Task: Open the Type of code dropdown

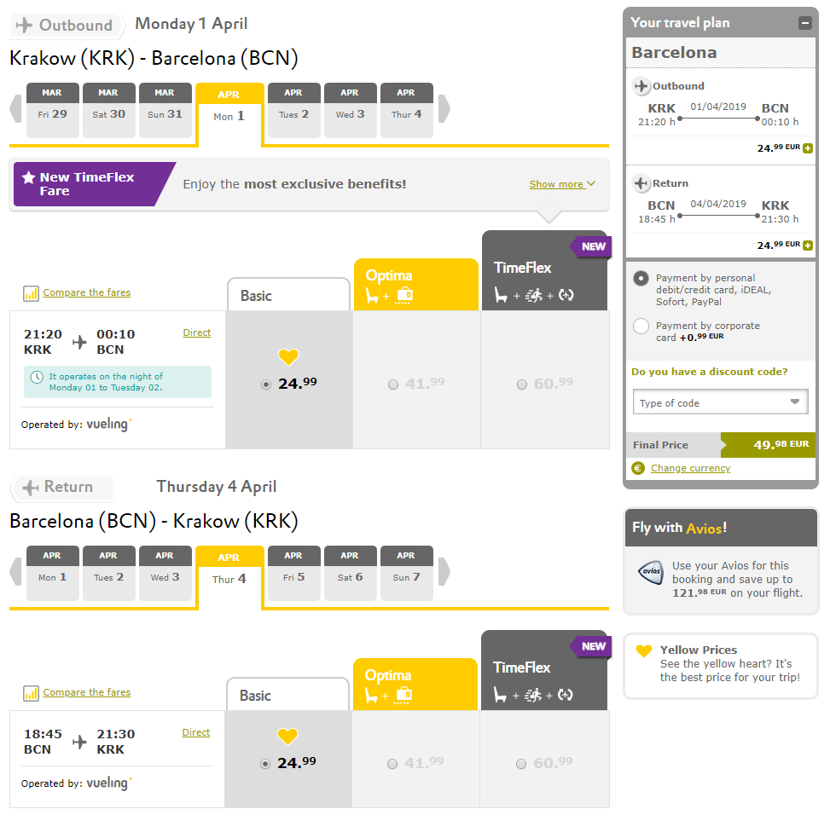Action: tap(721, 402)
